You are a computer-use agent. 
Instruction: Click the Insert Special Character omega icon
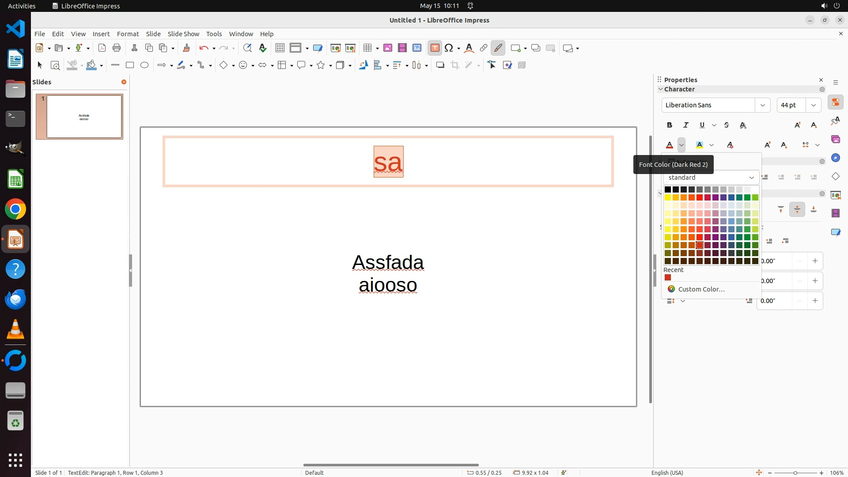point(449,48)
